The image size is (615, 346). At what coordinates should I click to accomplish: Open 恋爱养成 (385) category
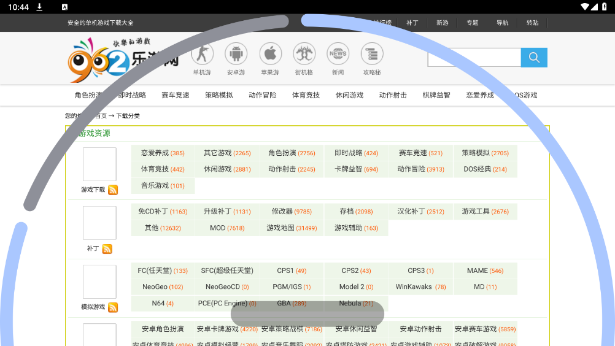[x=163, y=153]
